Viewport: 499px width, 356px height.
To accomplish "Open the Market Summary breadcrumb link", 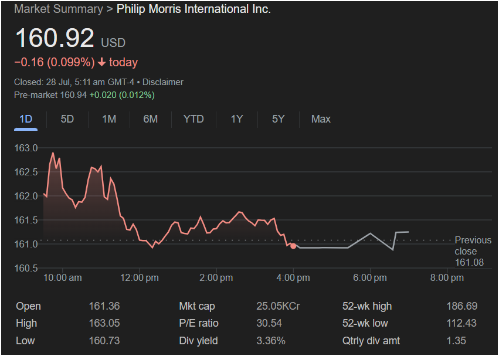I will pos(59,9).
